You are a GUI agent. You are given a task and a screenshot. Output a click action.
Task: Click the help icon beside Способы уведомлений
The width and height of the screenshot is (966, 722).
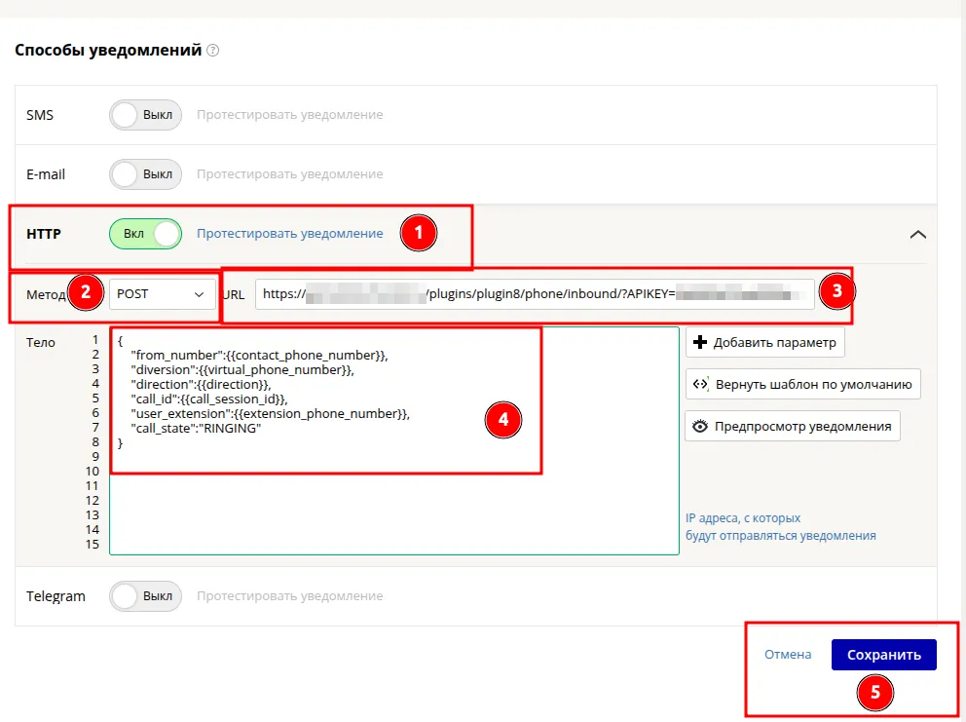point(213,51)
